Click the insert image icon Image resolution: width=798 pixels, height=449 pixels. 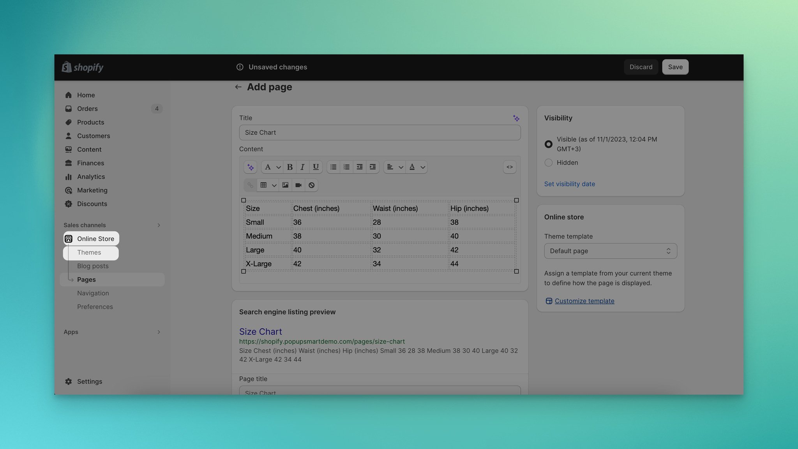click(285, 185)
